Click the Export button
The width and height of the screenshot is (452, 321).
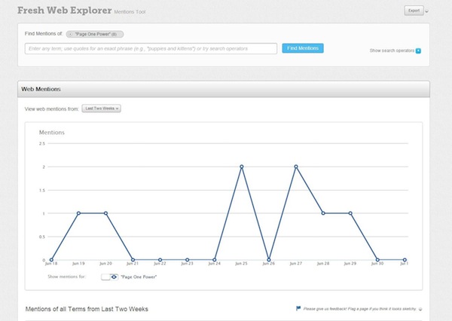pyautogui.click(x=414, y=11)
